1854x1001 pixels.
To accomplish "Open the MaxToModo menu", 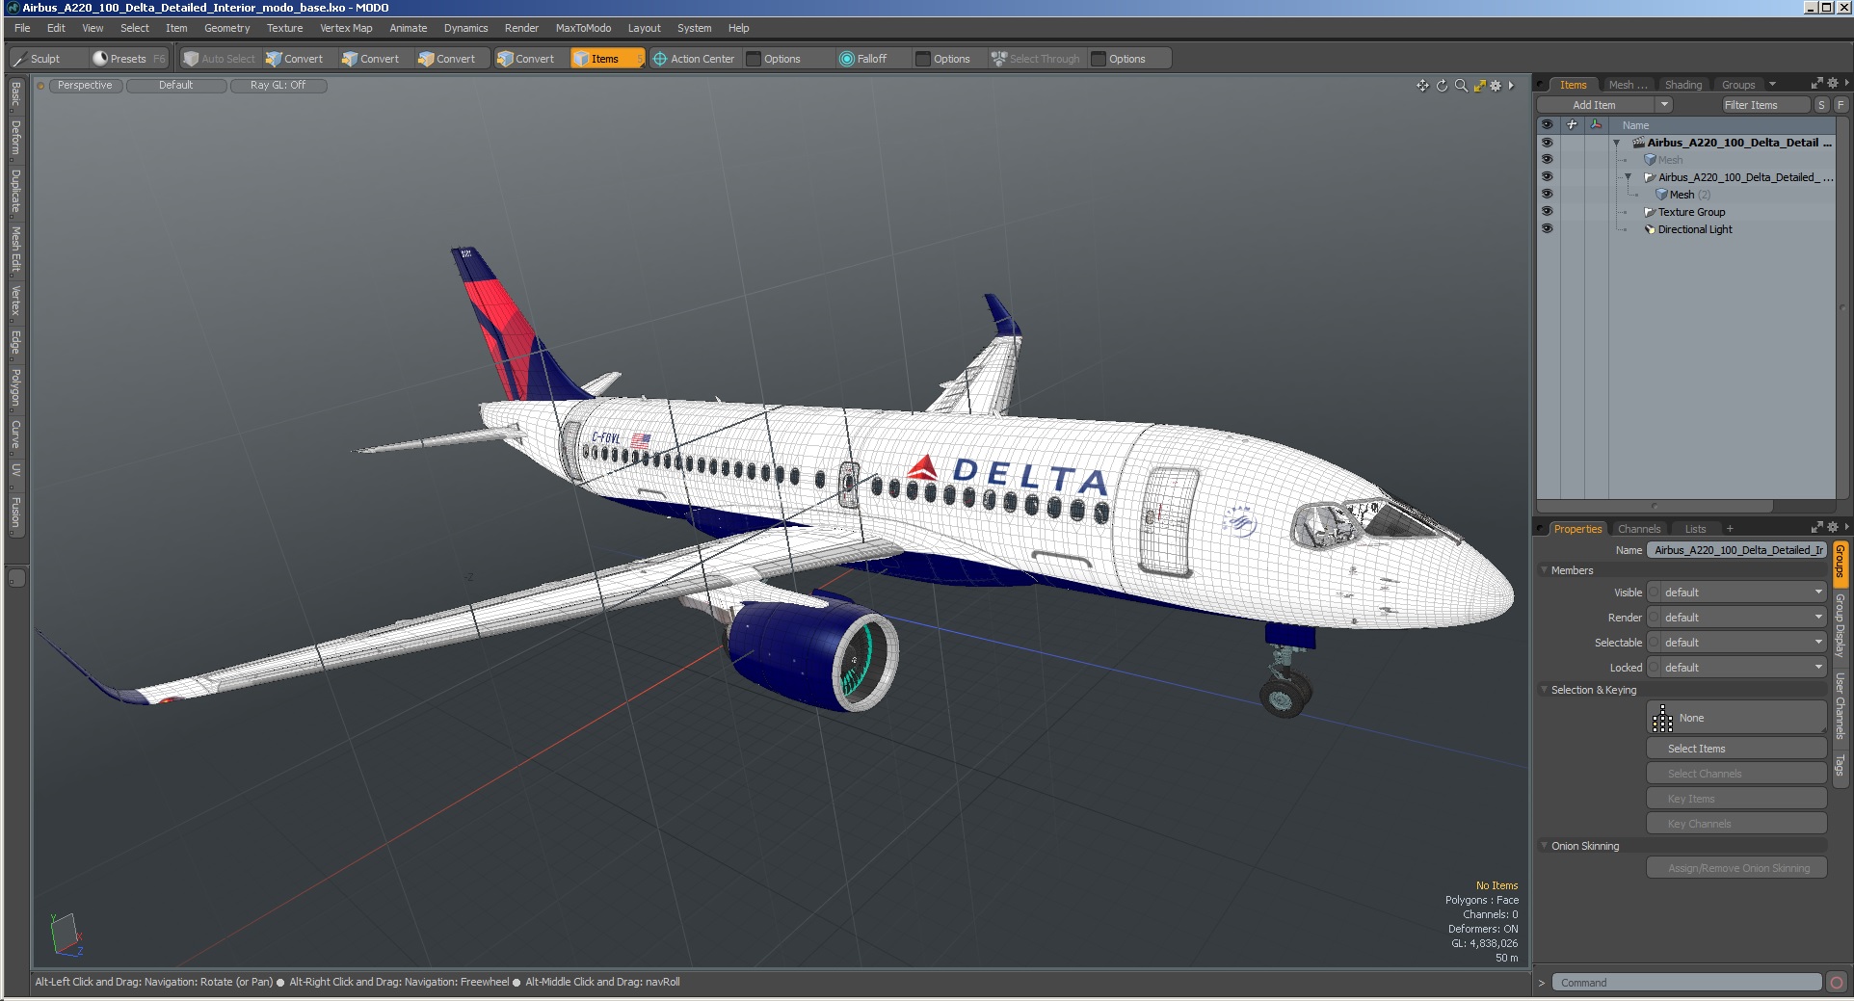I will [583, 28].
